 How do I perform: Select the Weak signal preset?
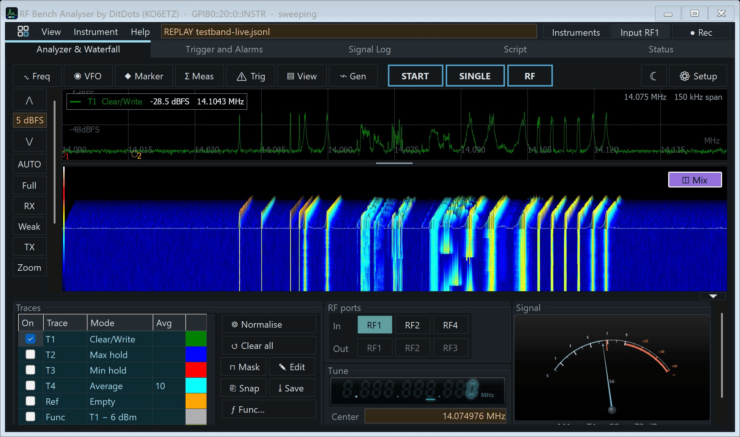click(30, 226)
